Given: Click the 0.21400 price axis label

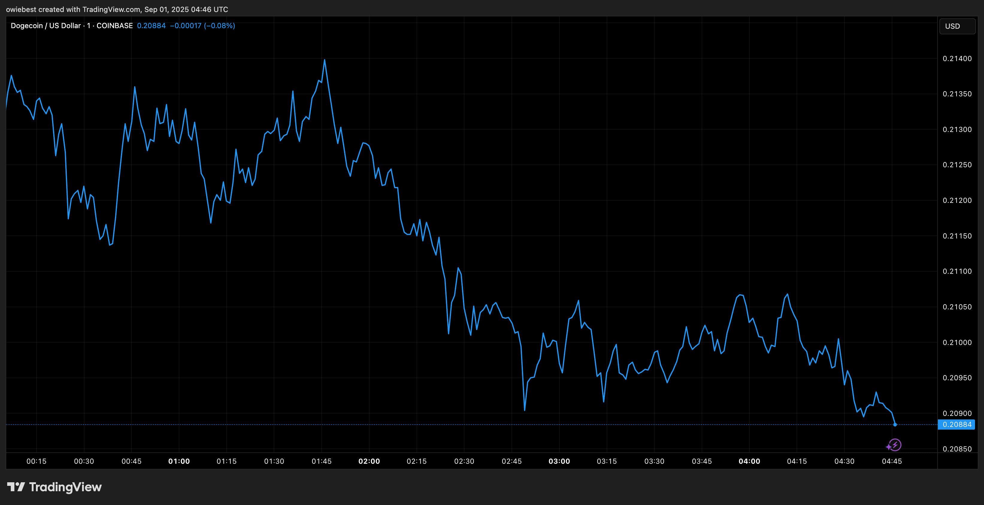Looking at the screenshot, I should click(957, 58).
